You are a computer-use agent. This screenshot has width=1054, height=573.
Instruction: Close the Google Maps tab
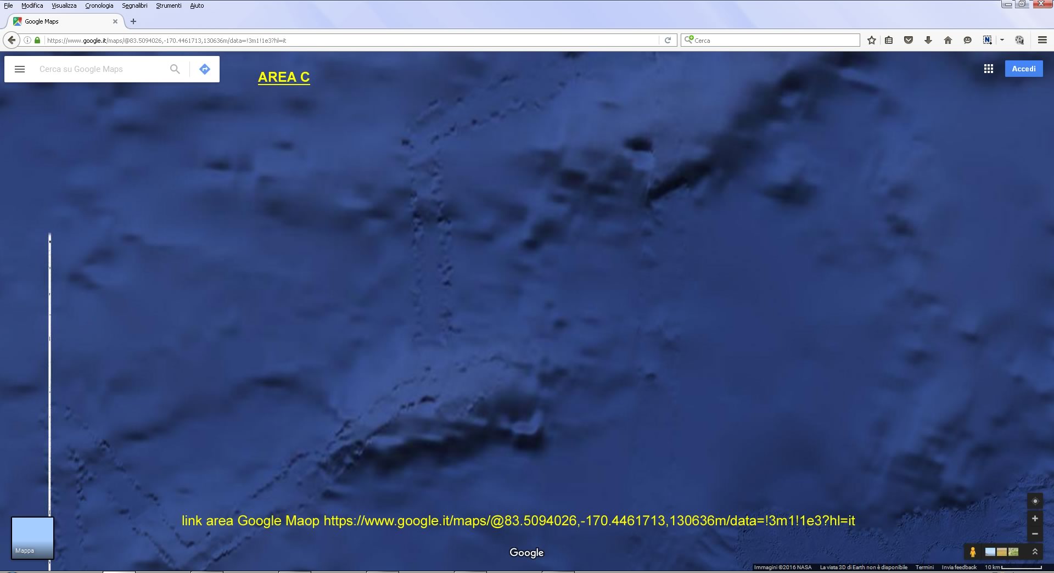115,21
